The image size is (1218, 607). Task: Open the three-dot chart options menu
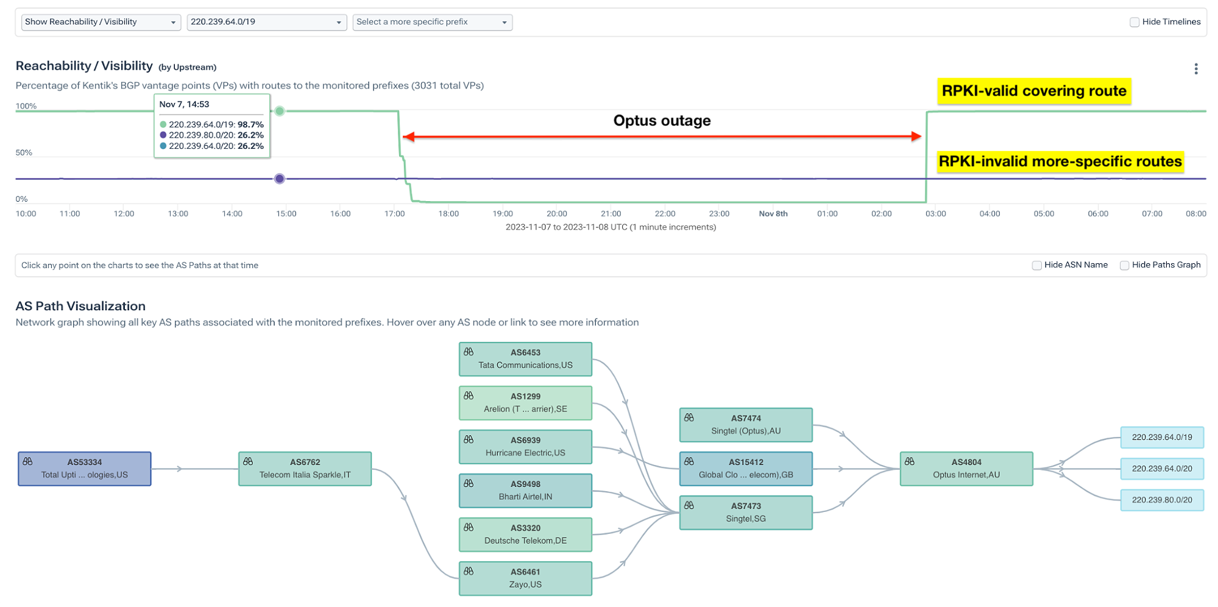[x=1196, y=69]
